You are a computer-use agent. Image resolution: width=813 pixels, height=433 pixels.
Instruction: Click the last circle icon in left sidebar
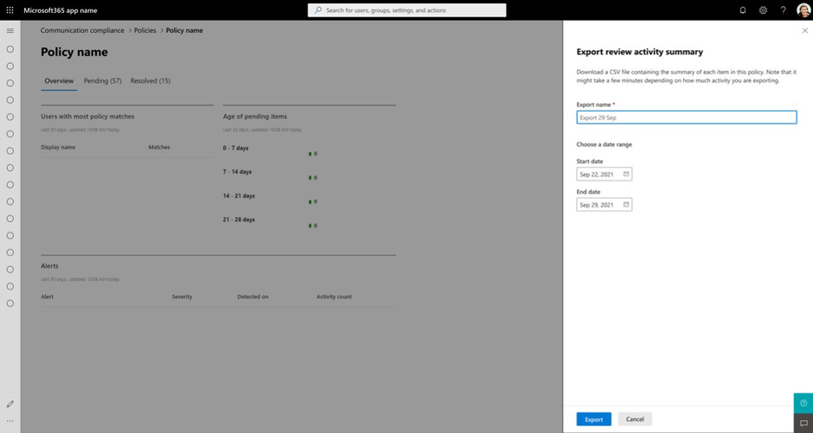pos(10,303)
